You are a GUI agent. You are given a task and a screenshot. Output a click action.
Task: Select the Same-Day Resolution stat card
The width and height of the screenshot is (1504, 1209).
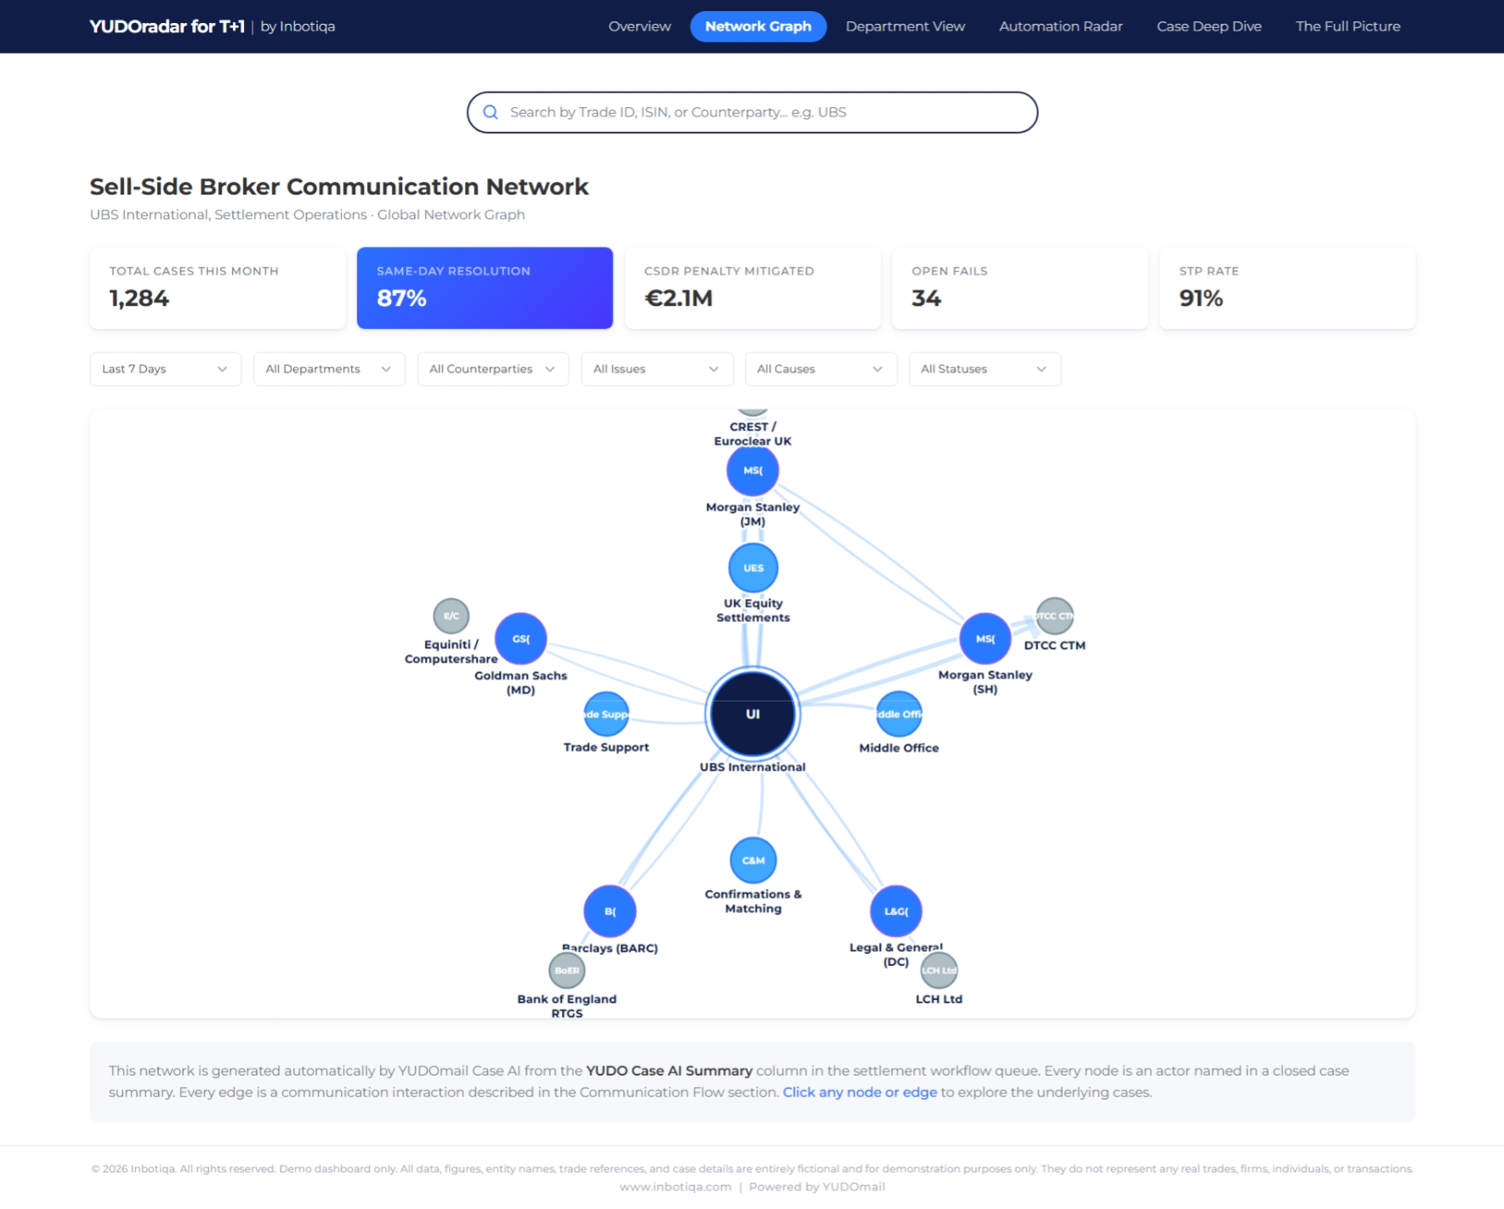click(485, 287)
